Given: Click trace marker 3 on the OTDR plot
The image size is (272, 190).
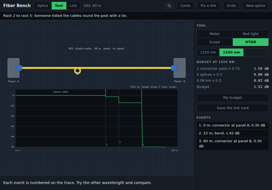Looking at the screenshot, I should pyautogui.click(x=143, y=145).
